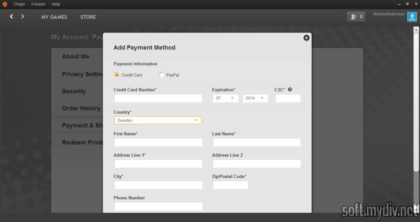Open the Payment & Shipping section
The height and width of the screenshot is (222, 420).
pos(77,125)
